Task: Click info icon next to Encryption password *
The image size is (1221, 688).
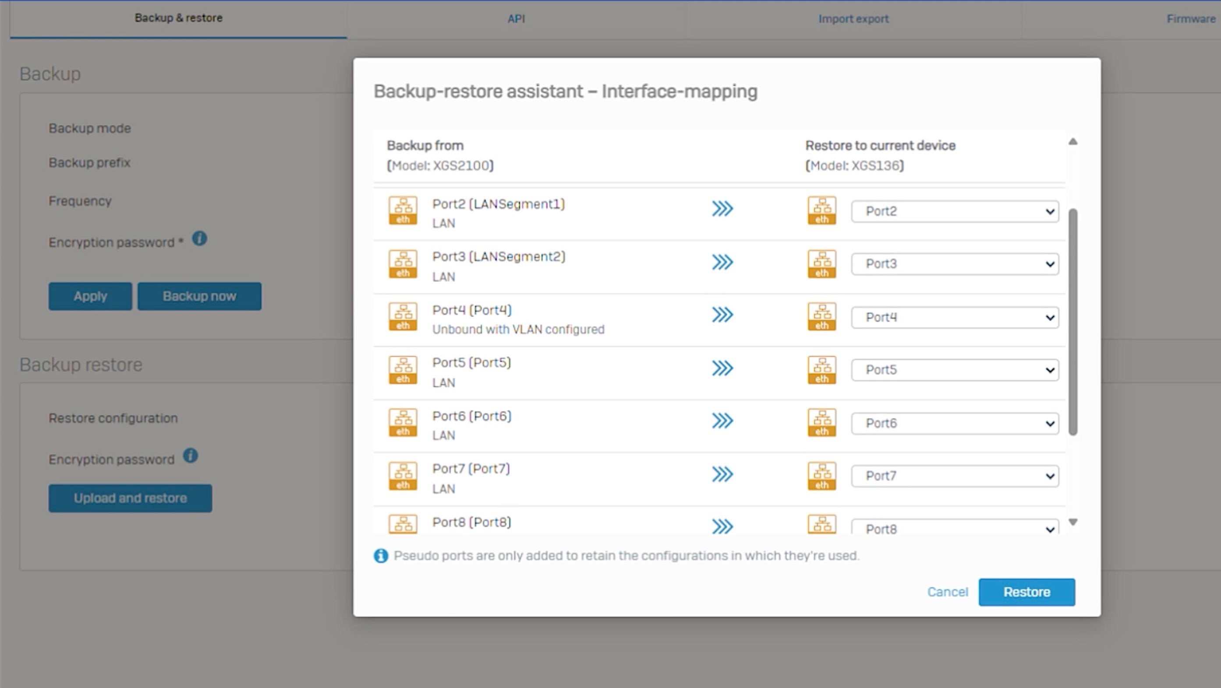Action: [x=199, y=238]
